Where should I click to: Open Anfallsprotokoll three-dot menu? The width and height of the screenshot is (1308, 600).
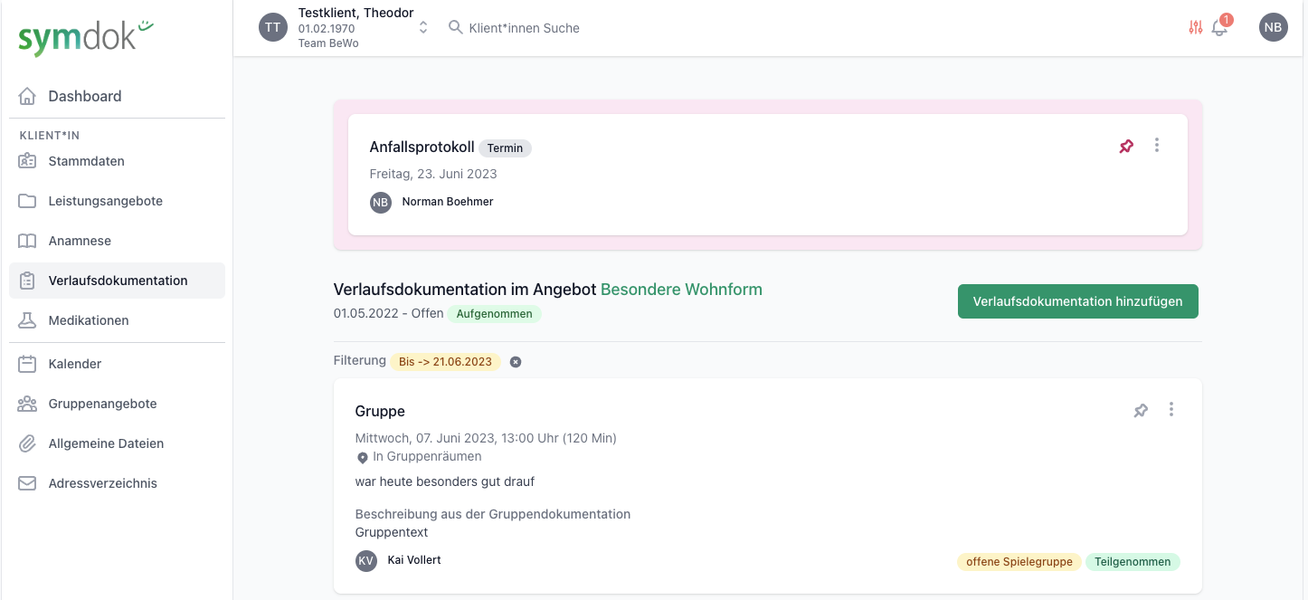point(1157,145)
